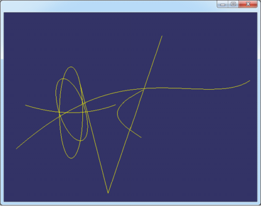
Task: Close the window with the red X
Action: [248, 4]
